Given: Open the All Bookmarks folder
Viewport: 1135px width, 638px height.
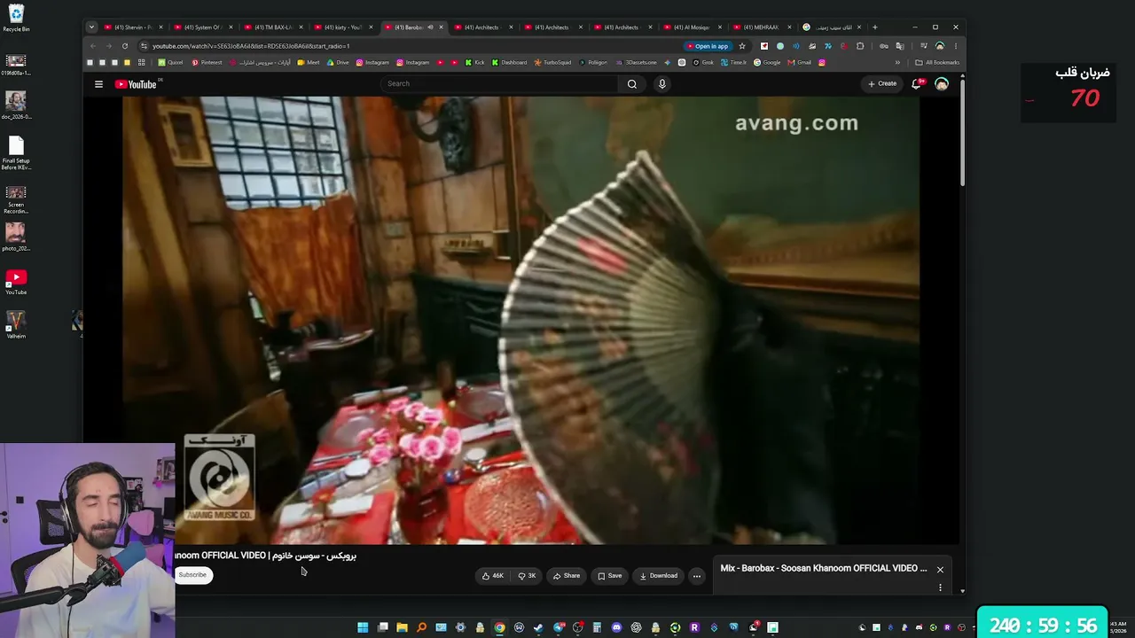Looking at the screenshot, I should (937, 63).
